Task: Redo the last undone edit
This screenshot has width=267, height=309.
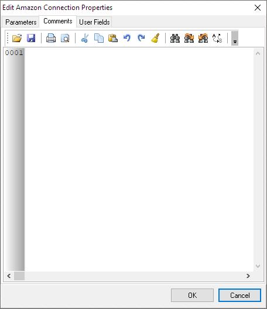Action: (x=141, y=38)
